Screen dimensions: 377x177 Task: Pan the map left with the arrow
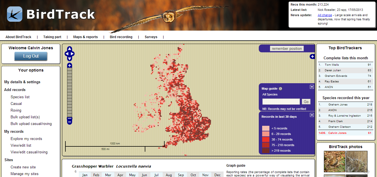click(67, 54)
